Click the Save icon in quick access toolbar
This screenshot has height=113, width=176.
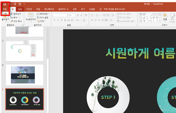pyautogui.click(x=5, y=4)
